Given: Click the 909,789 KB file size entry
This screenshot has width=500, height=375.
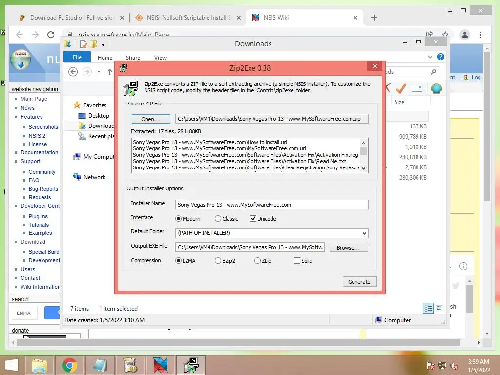Looking at the screenshot, I should (413, 137).
